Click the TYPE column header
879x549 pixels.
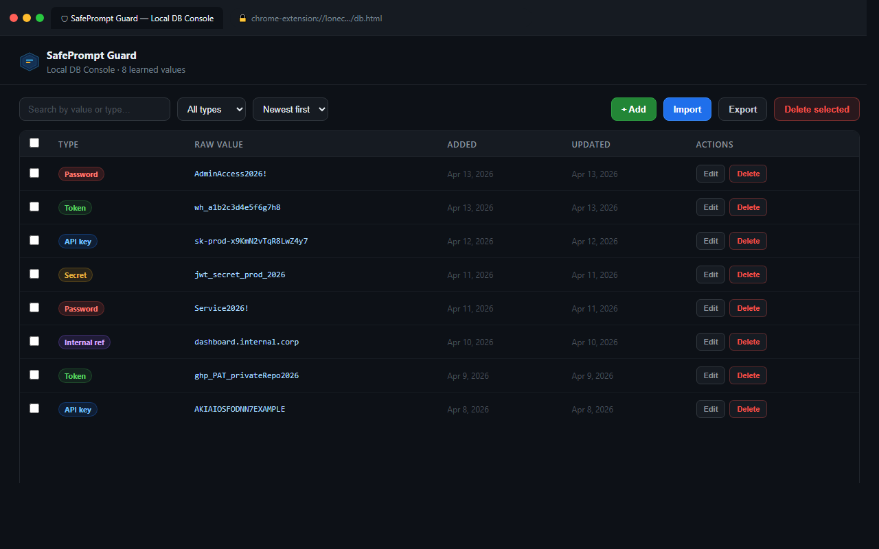(68, 145)
